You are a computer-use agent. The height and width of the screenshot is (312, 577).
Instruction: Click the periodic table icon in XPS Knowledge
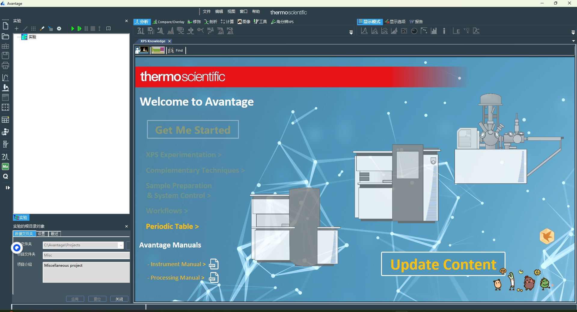(158, 50)
